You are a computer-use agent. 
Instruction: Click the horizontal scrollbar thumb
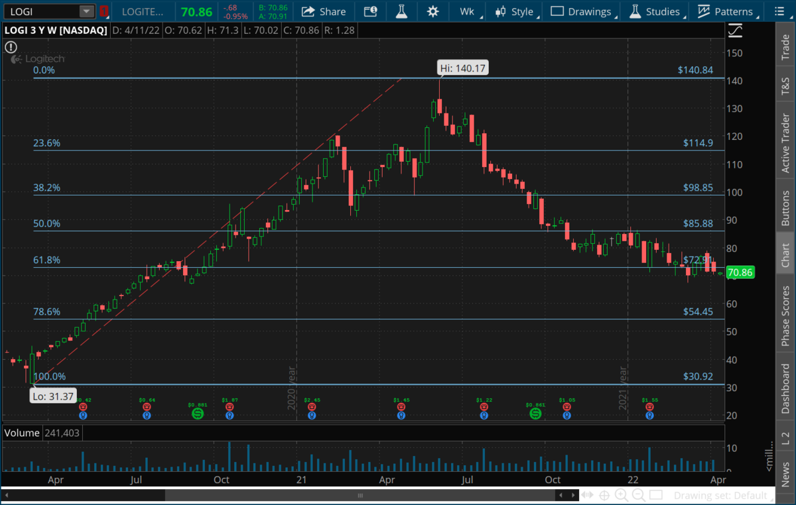(x=361, y=495)
